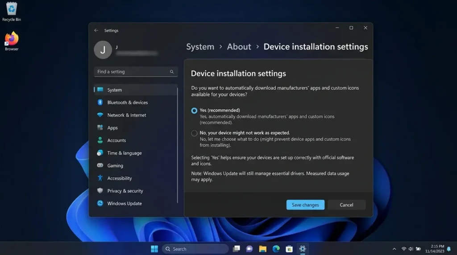Click the Privacy & security shield icon

pos(100,191)
